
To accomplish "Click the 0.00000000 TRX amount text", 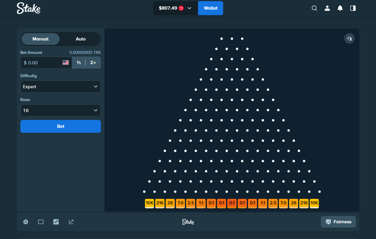I will tap(85, 52).
